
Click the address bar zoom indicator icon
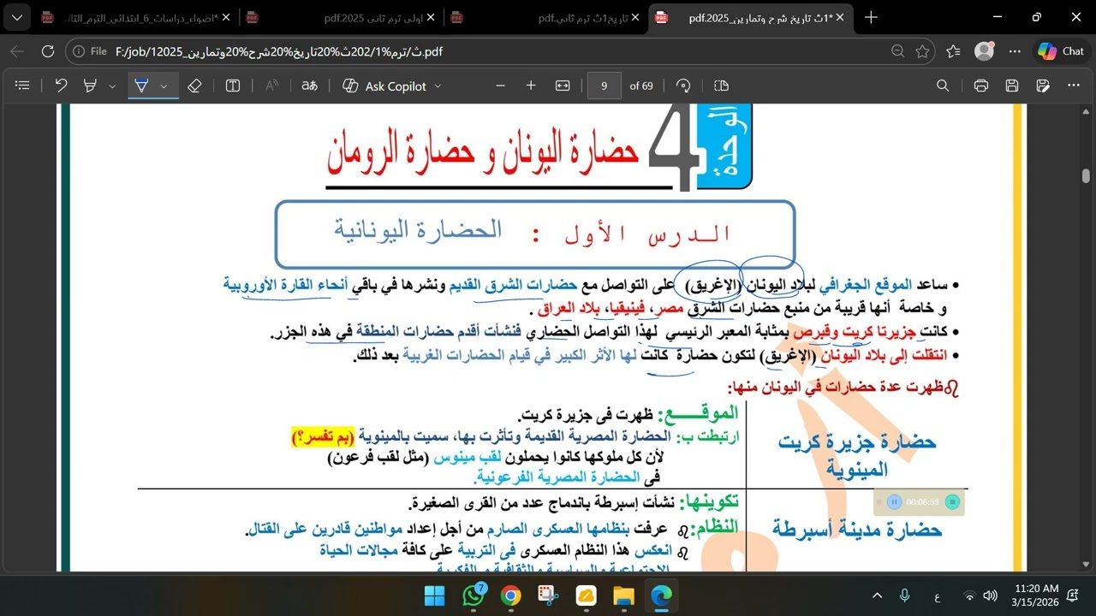897,51
